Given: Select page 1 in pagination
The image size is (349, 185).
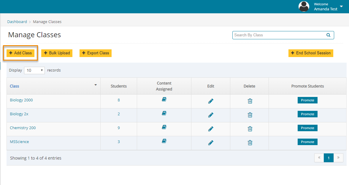Looking at the screenshot, I should click(329, 158).
